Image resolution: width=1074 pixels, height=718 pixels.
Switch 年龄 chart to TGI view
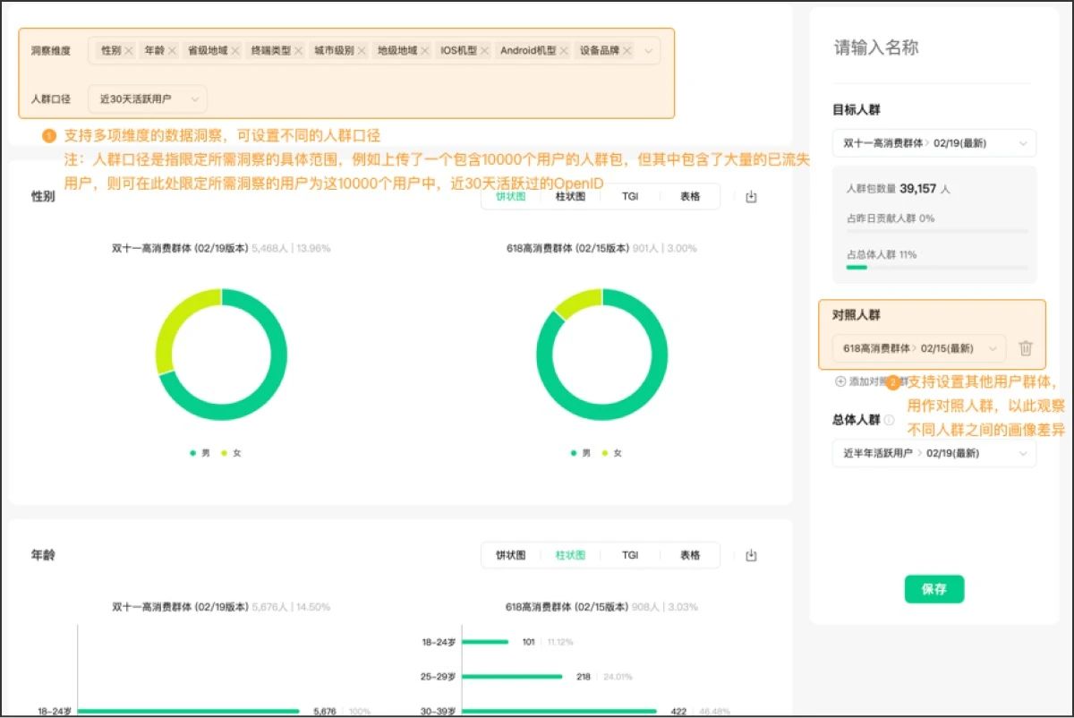point(630,555)
